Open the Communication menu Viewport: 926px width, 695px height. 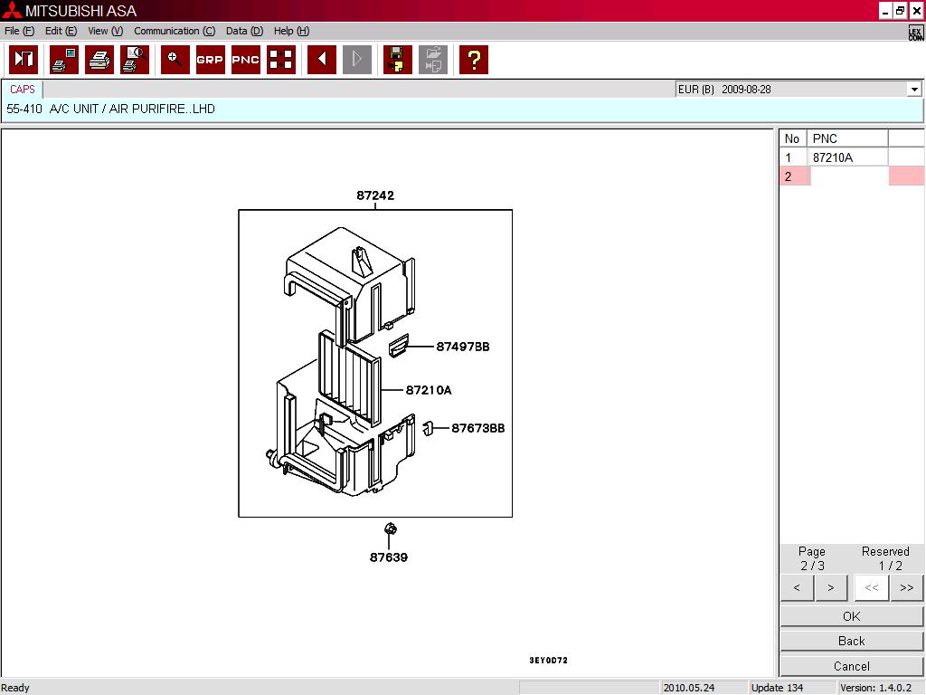pos(174,31)
